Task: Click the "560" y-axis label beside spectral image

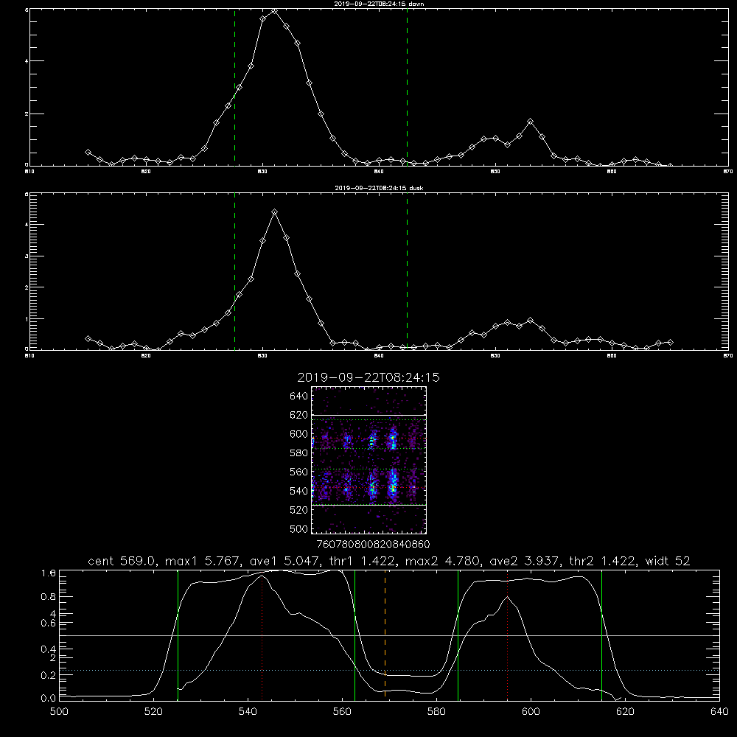Action: click(298, 472)
